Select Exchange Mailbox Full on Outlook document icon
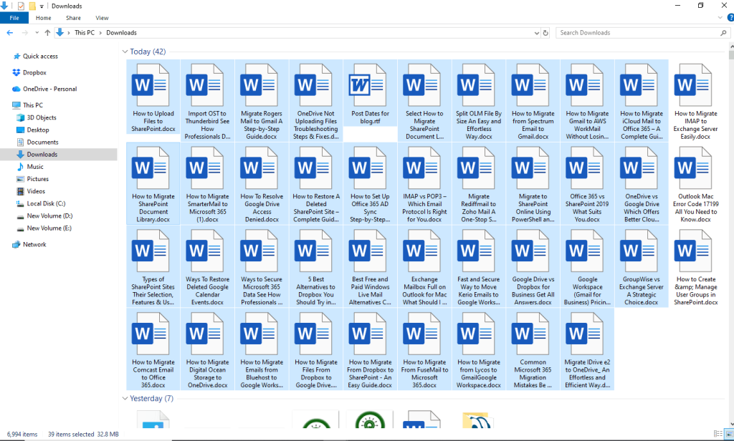This screenshot has height=441, width=734. [421, 251]
